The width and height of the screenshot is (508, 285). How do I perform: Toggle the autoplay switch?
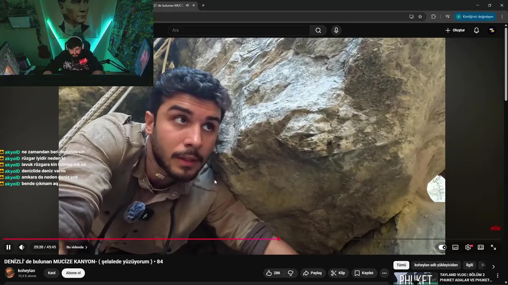click(443, 247)
